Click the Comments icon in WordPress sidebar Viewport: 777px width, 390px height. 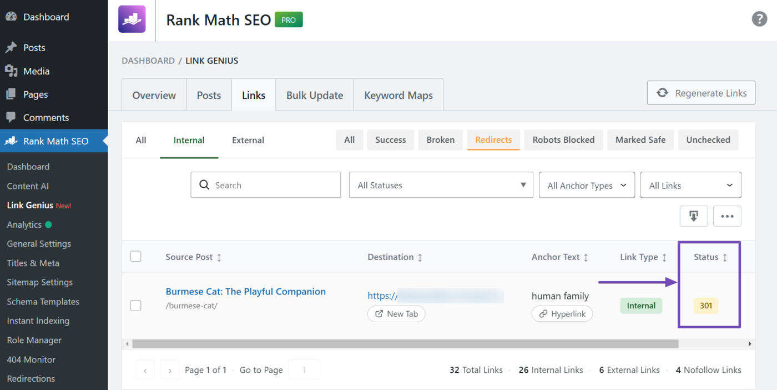pyautogui.click(x=12, y=117)
